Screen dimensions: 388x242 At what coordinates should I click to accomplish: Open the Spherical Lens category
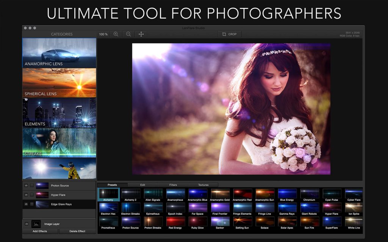click(x=59, y=82)
